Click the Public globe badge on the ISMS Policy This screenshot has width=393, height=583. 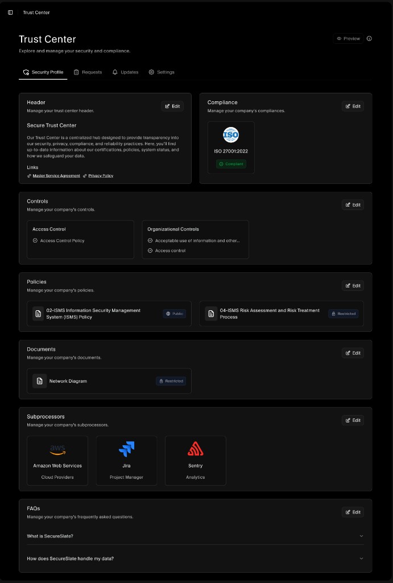[174, 314]
